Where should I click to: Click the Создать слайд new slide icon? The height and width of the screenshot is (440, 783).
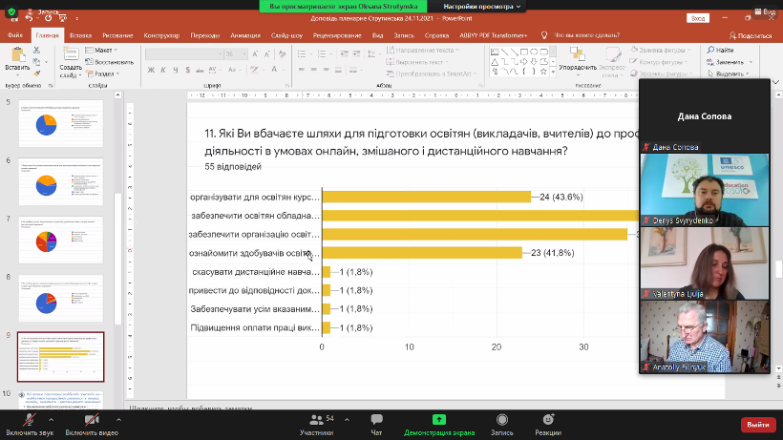70,60
